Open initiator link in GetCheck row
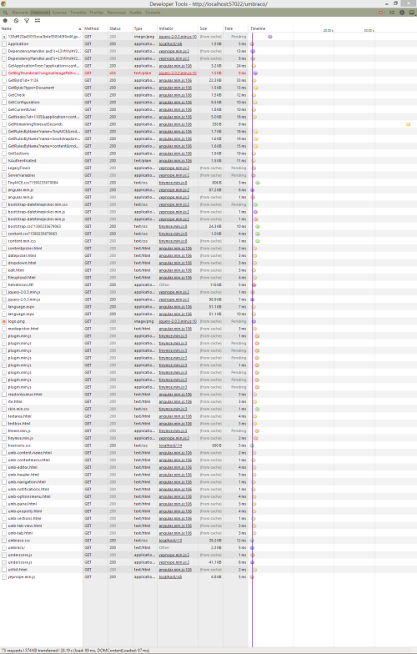Viewport: 417px width, 654px height. [175, 95]
